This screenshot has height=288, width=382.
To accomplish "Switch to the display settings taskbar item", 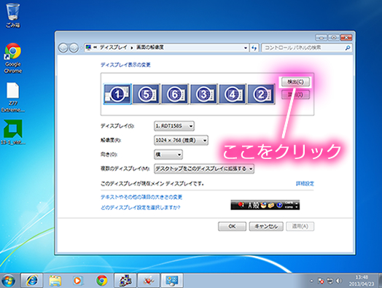I will (172, 281).
